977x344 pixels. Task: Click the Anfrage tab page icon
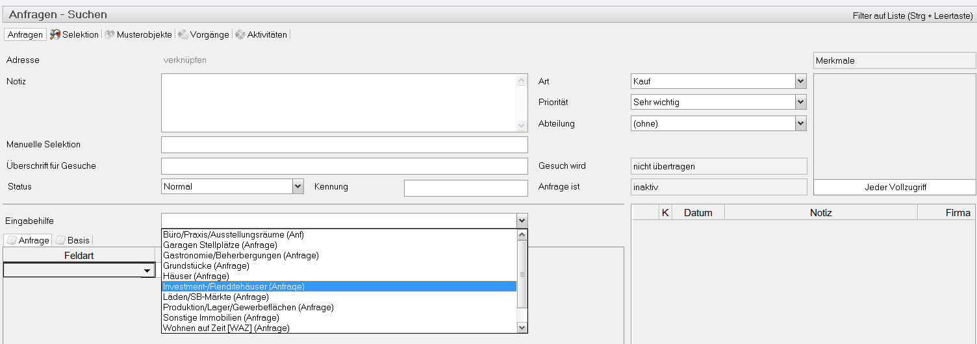pyautogui.click(x=11, y=240)
